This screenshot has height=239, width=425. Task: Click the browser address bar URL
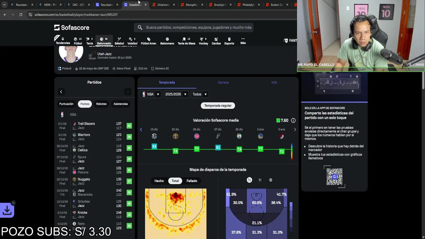coord(76,15)
